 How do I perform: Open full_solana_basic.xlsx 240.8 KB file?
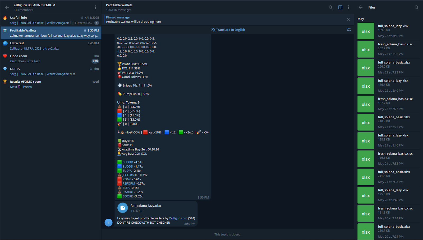[388, 122]
